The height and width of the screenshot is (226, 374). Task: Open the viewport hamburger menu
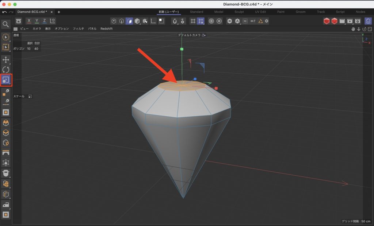(15, 28)
